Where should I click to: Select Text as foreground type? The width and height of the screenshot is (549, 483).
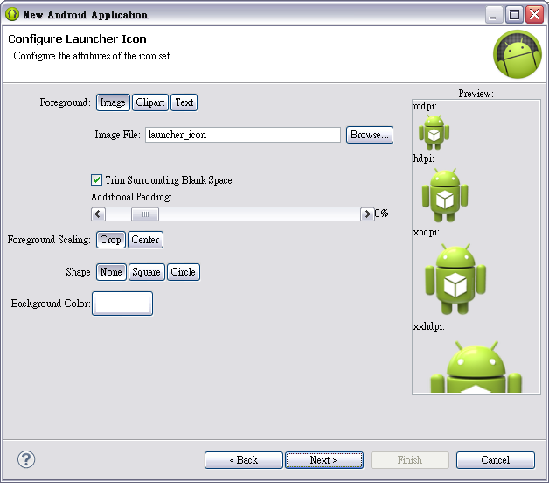[184, 102]
